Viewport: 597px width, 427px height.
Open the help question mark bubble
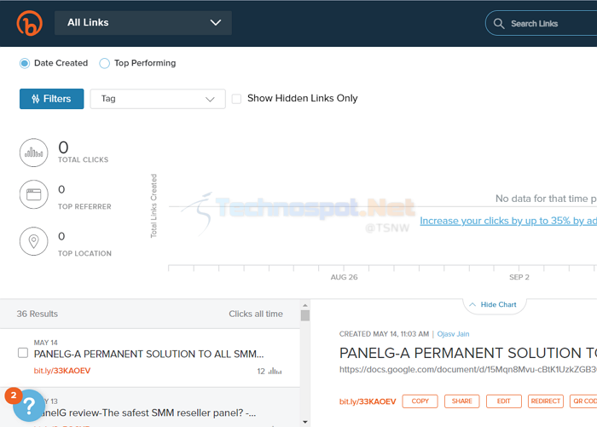29,406
